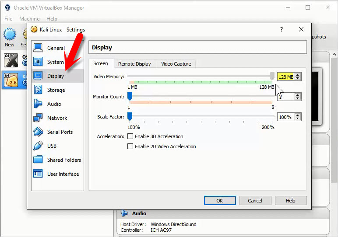
Task: Click 'Windows DirectSound' host driver text
Action: 173,224
